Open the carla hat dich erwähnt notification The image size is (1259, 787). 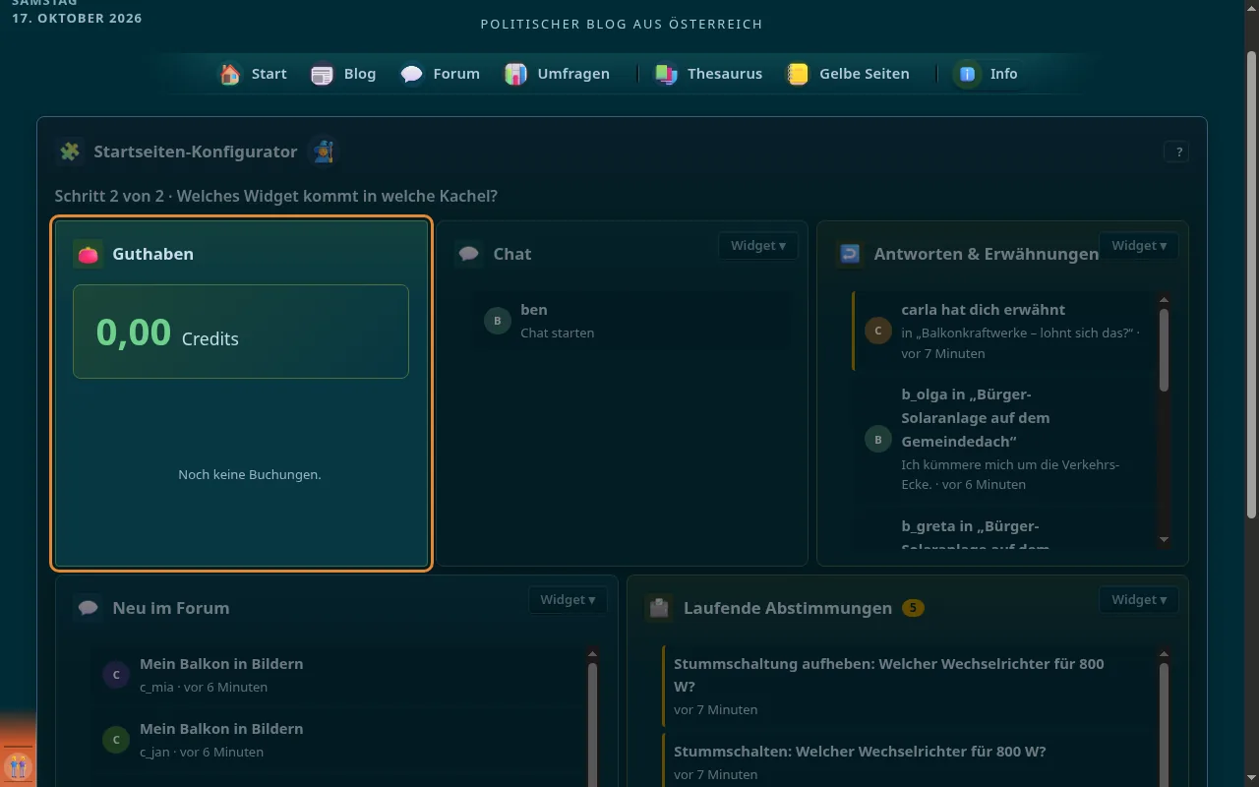tap(1003, 331)
